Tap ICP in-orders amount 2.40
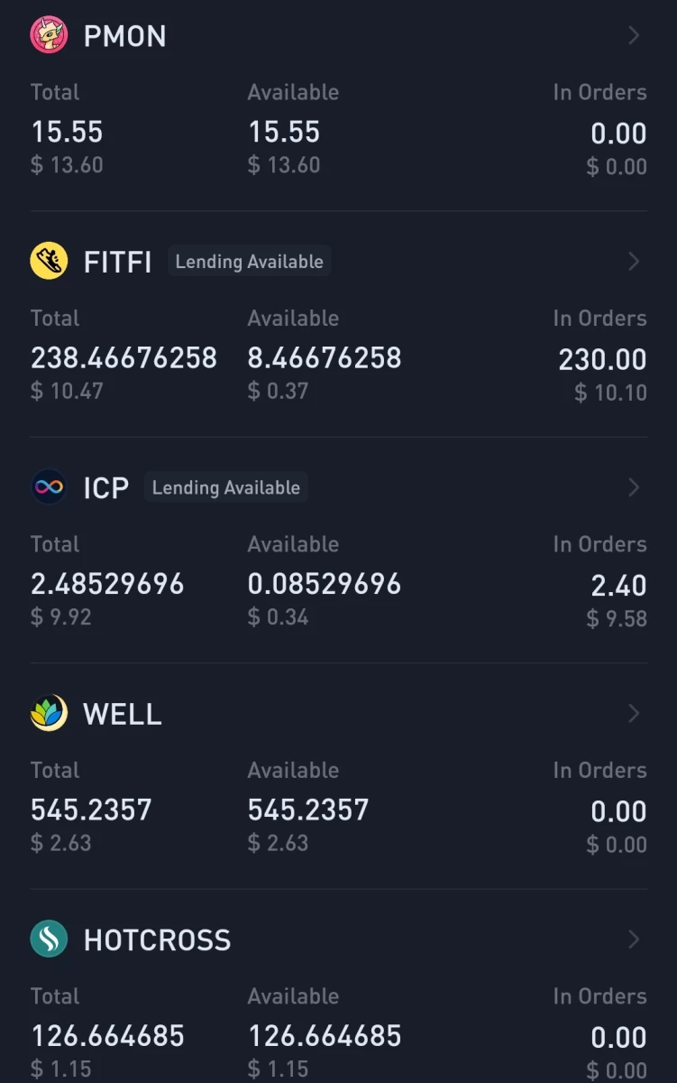The height and width of the screenshot is (1083, 677). click(x=618, y=586)
